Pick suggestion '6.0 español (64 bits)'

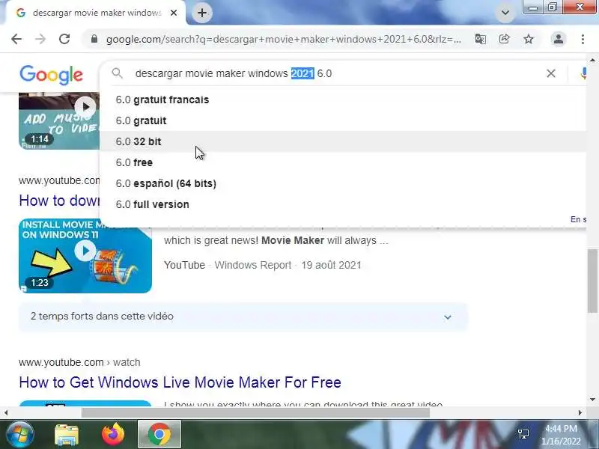[343, 183]
